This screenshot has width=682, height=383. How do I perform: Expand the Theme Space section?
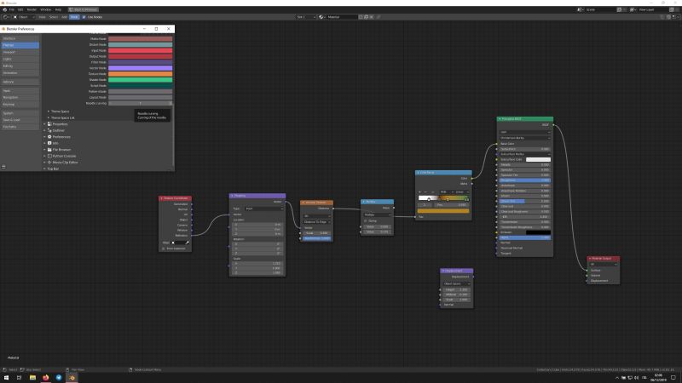[58, 111]
